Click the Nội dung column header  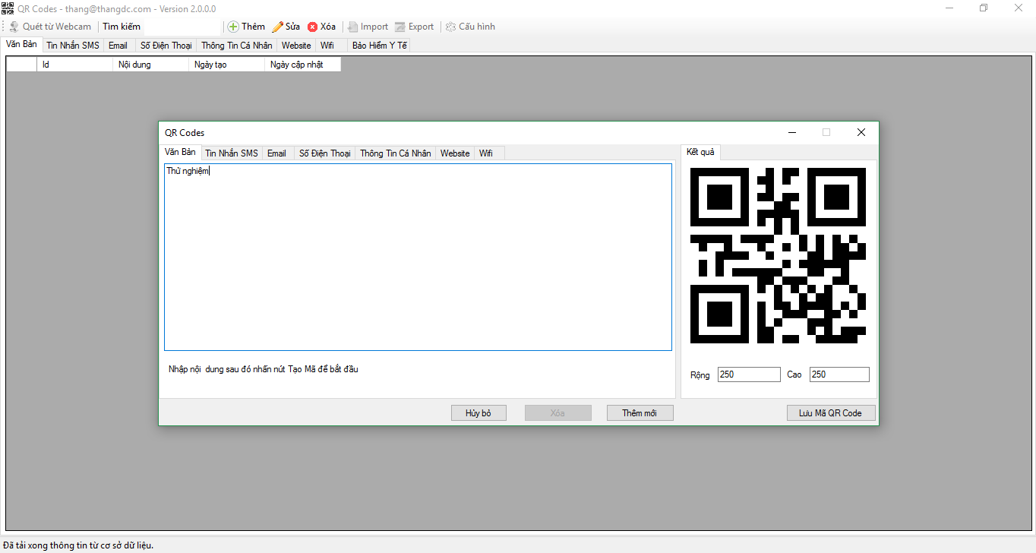(x=150, y=64)
